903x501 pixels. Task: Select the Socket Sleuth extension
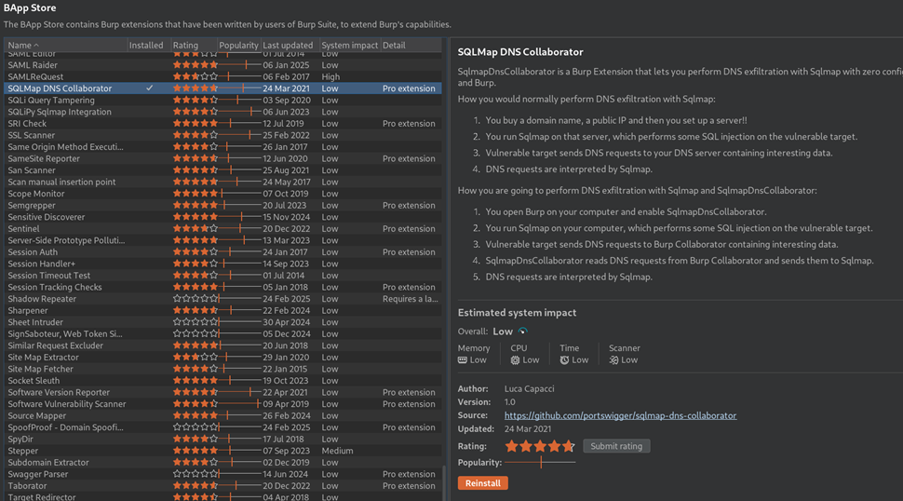point(222,381)
